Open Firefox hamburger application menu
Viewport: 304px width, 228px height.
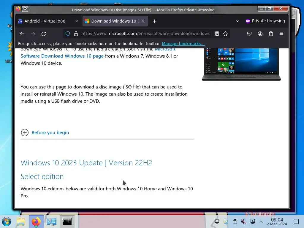[x=281, y=34]
